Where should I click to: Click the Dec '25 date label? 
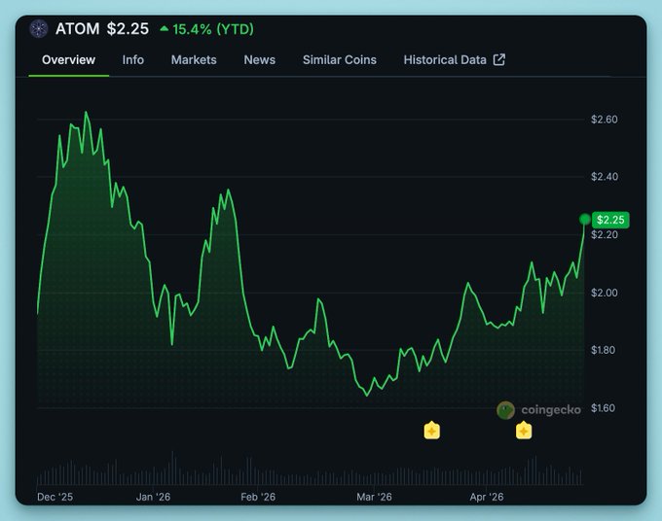pos(55,497)
